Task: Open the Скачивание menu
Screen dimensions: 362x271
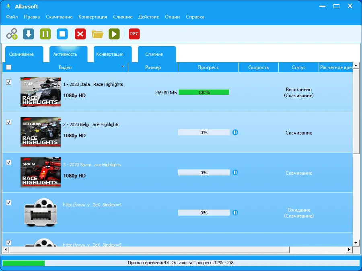Action: 59,17
